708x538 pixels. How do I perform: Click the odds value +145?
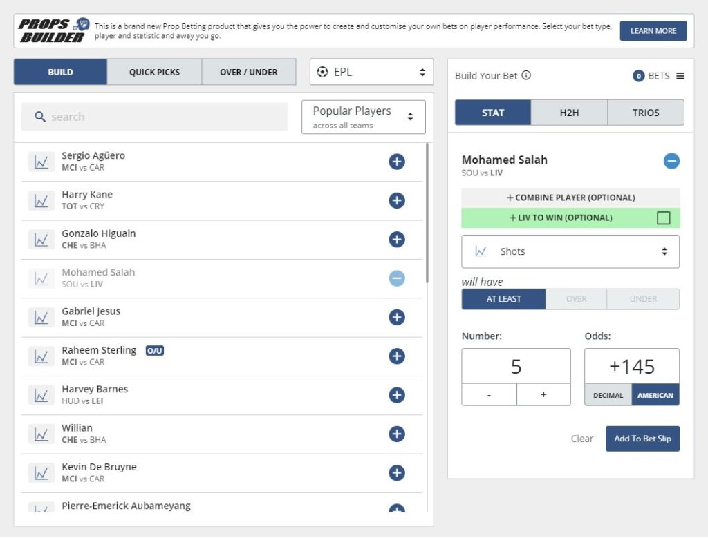632,366
